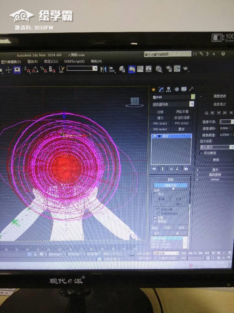The height and width of the screenshot is (313, 234).
Task: Click the 镜像偏移 0.0cm field
Action: click(x=226, y=128)
